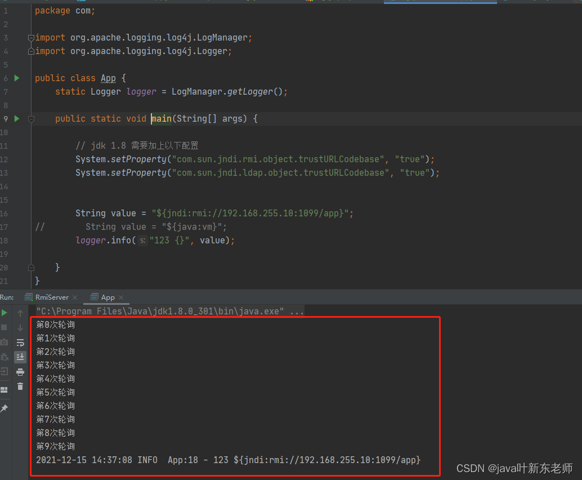The height and width of the screenshot is (480, 582).
Task: Toggle soft-wrap in the console
Action: (20, 343)
